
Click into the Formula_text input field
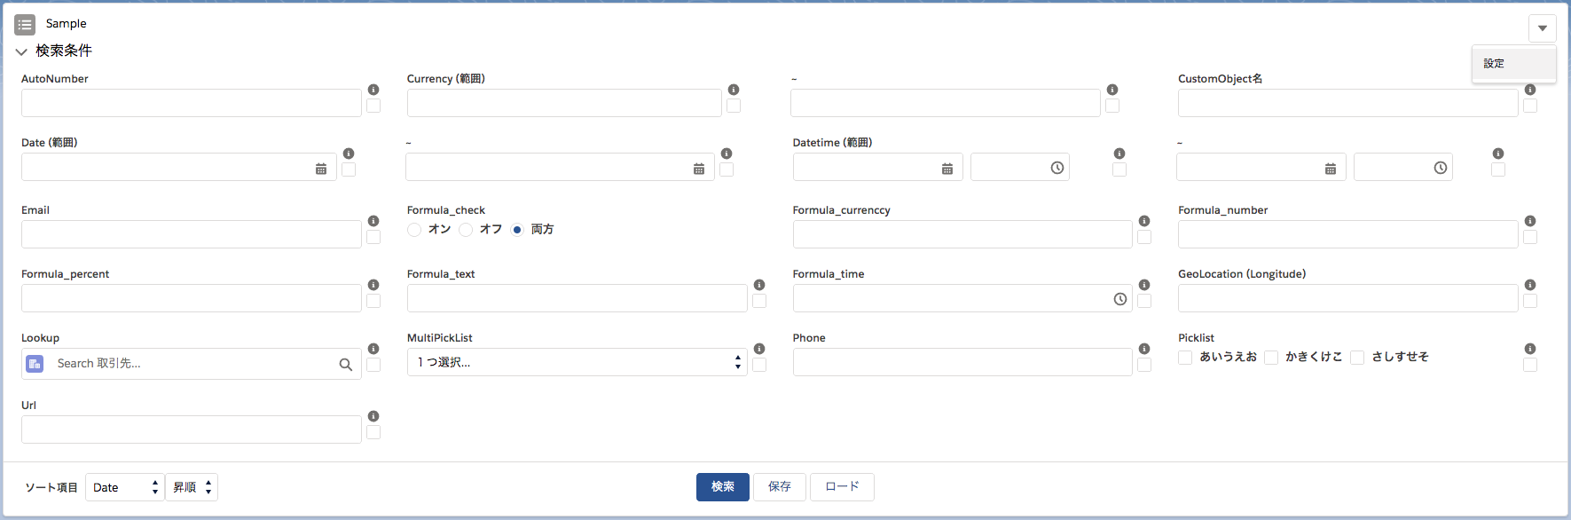click(577, 298)
